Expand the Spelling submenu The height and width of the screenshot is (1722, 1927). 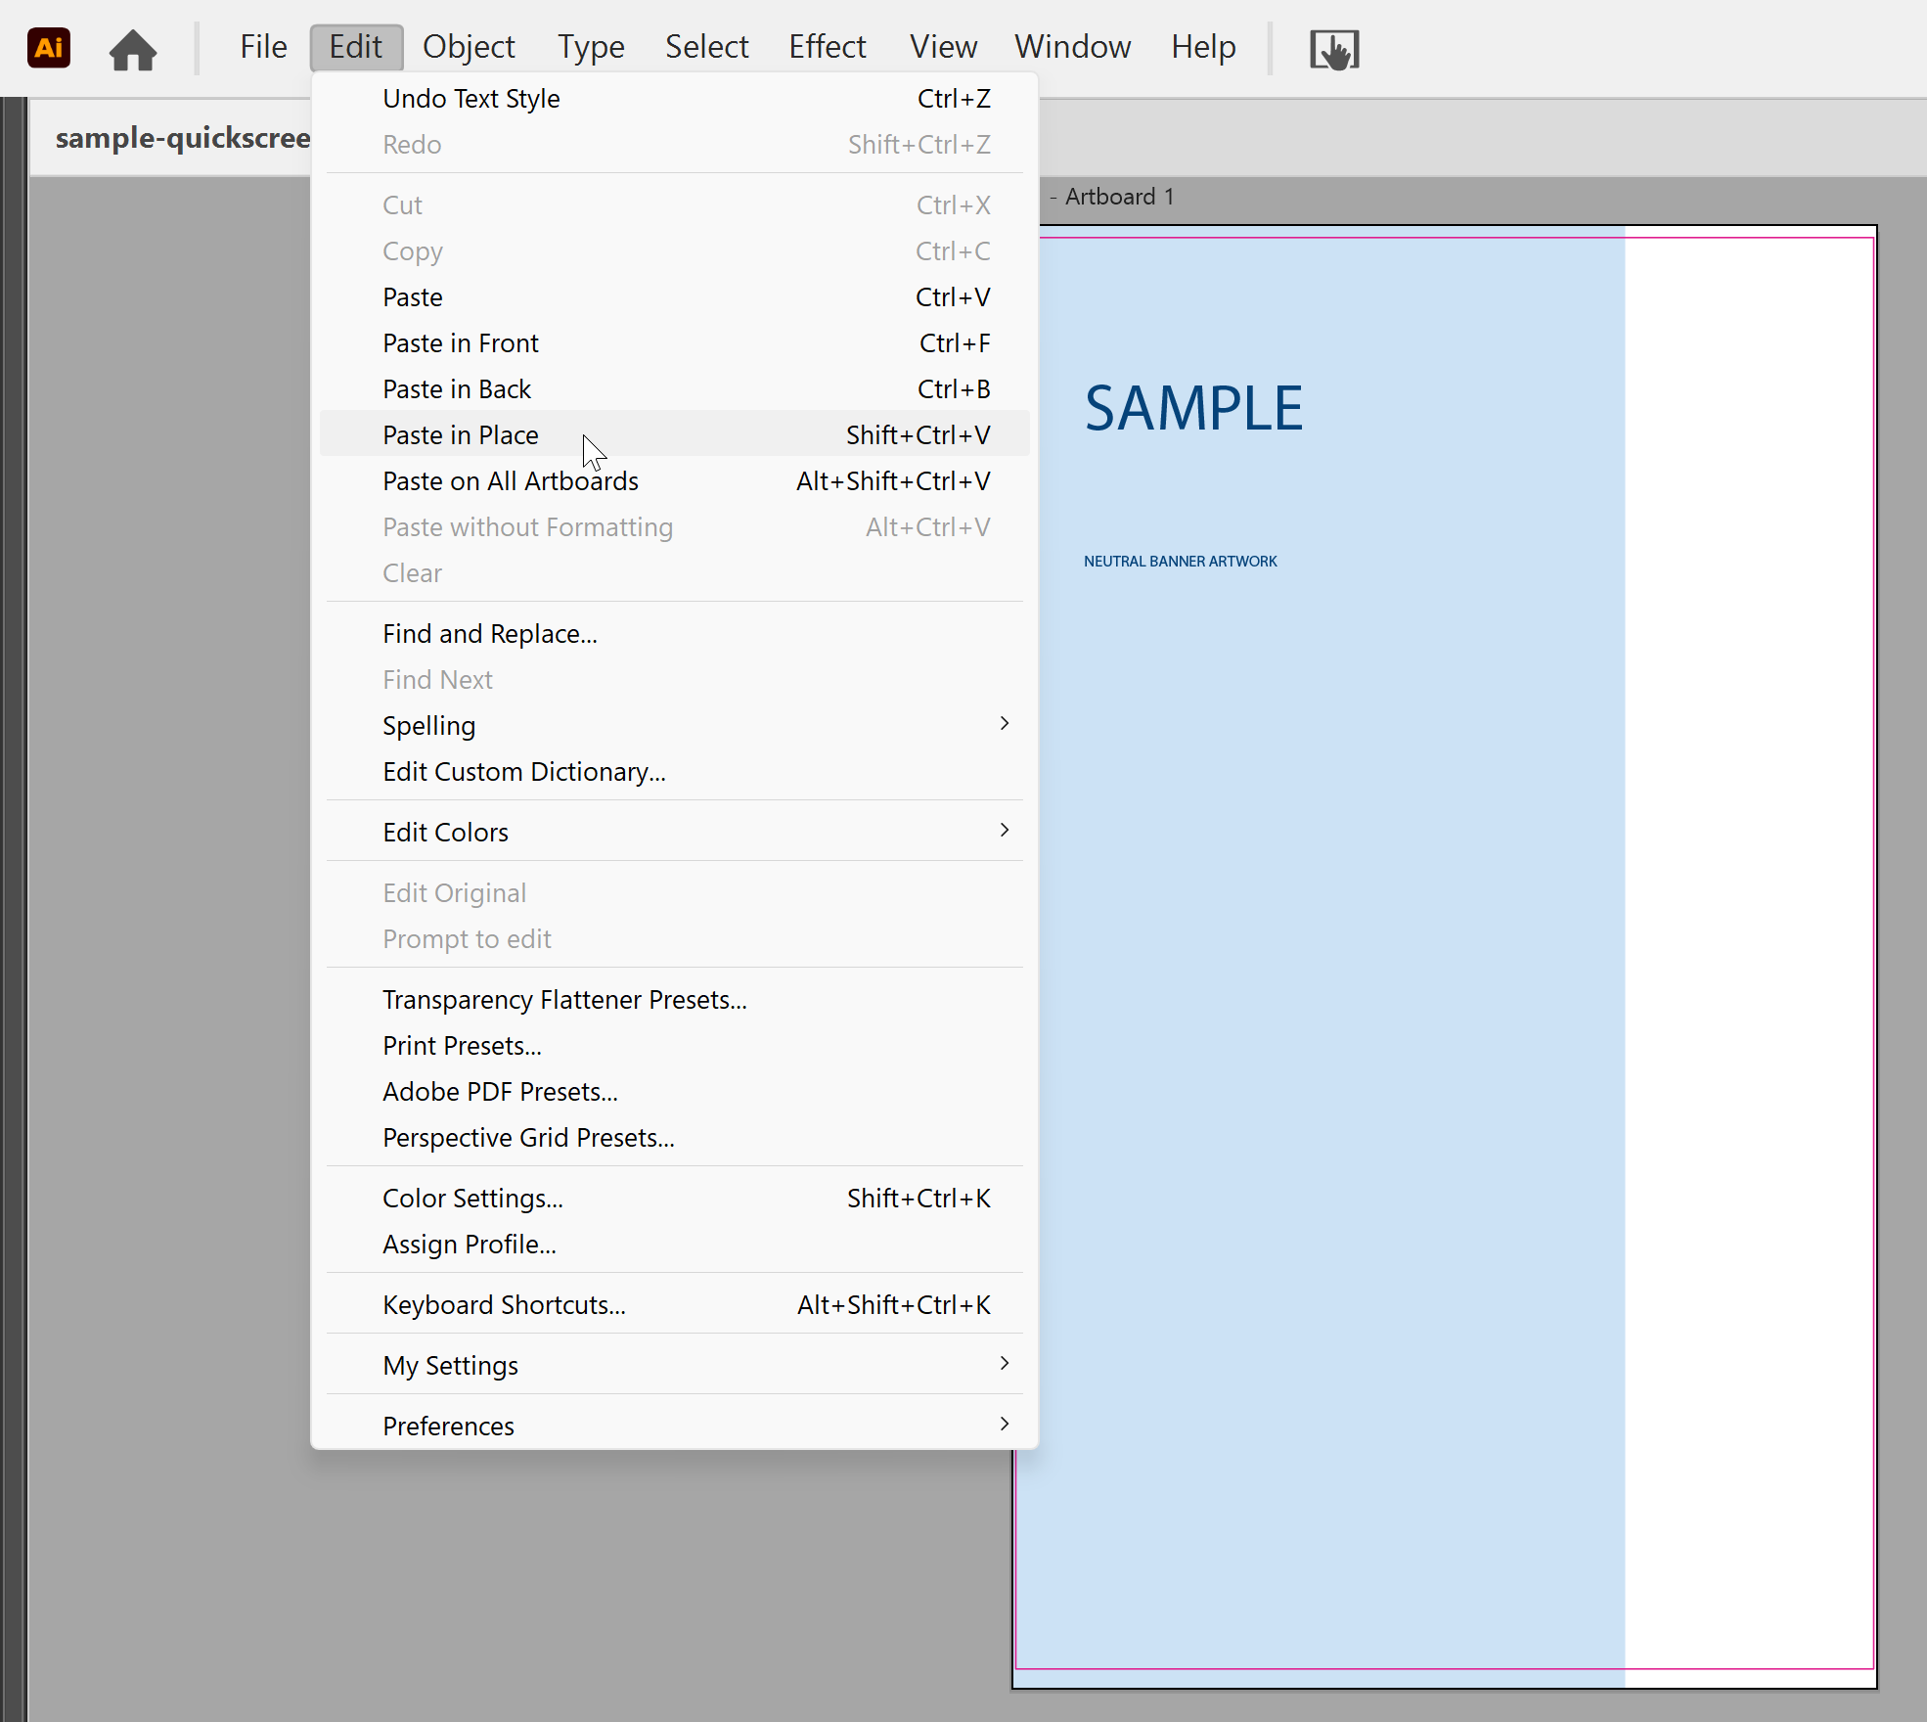[x=675, y=726]
